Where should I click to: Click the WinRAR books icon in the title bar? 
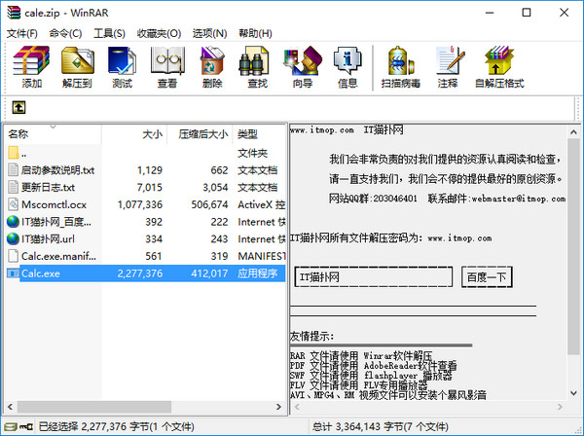[14, 13]
